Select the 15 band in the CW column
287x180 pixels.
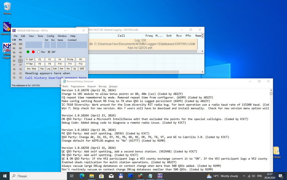pyautogui.click(x=14, y=69)
